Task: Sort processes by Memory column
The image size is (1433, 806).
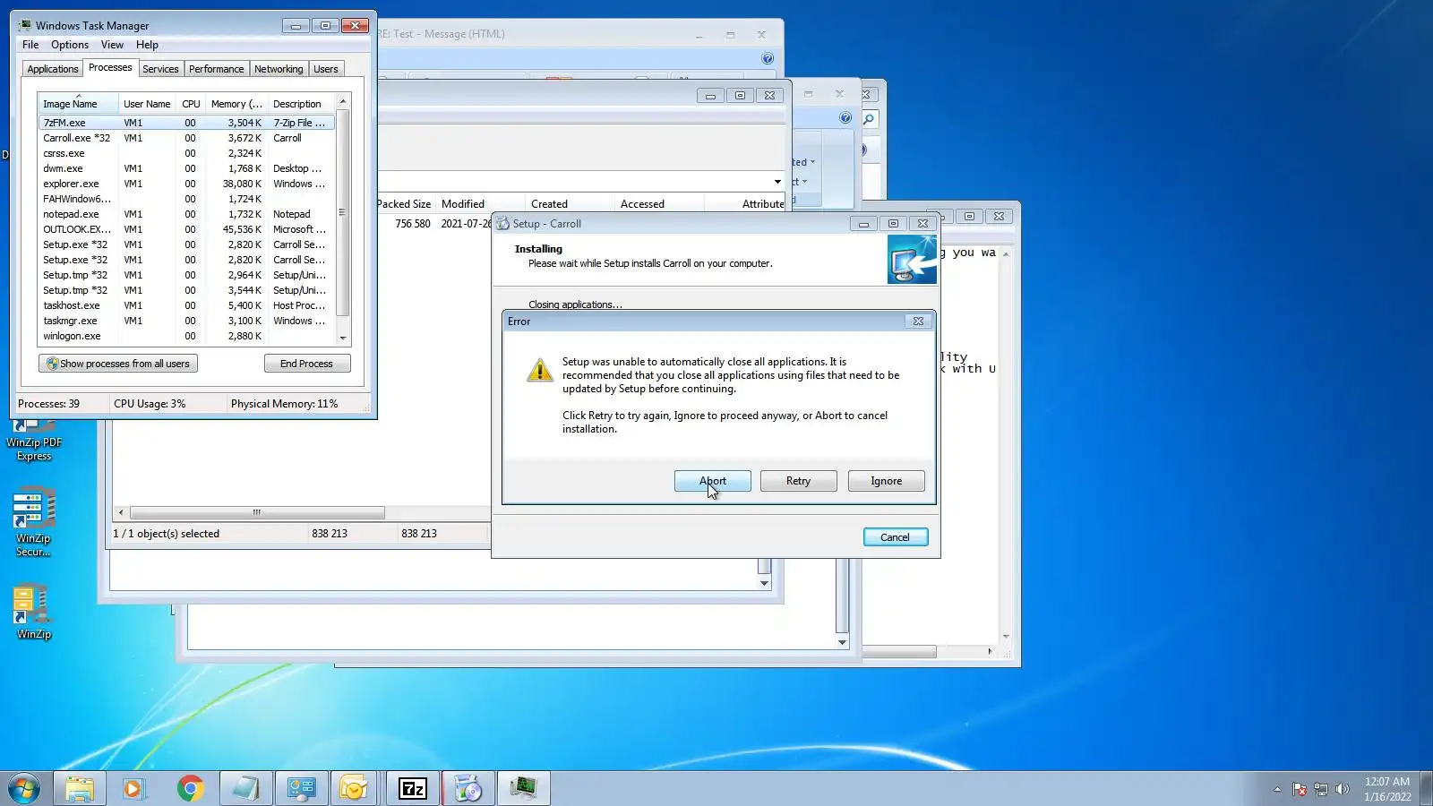Action: coord(236,104)
